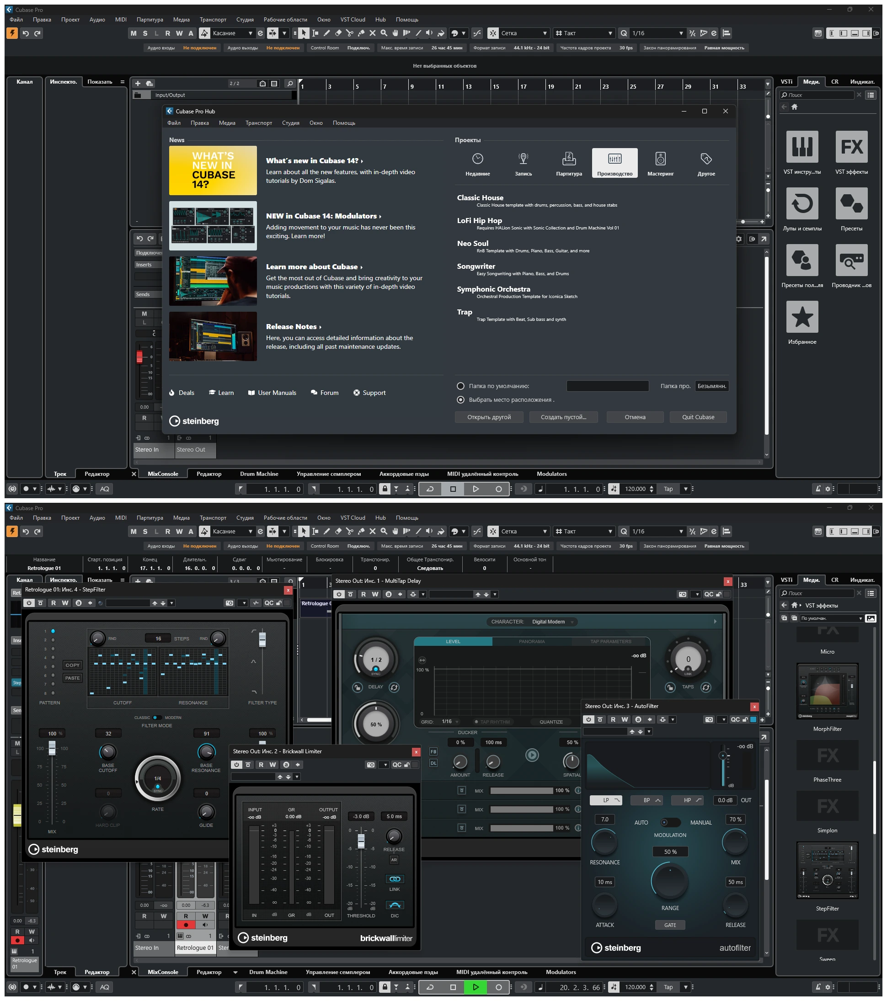This screenshot has width=887, height=1001.
Task: Select the Запись project category
Action: tap(523, 164)
